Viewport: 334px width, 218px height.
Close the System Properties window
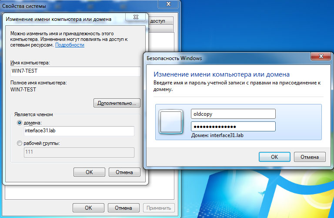[168, 4]
